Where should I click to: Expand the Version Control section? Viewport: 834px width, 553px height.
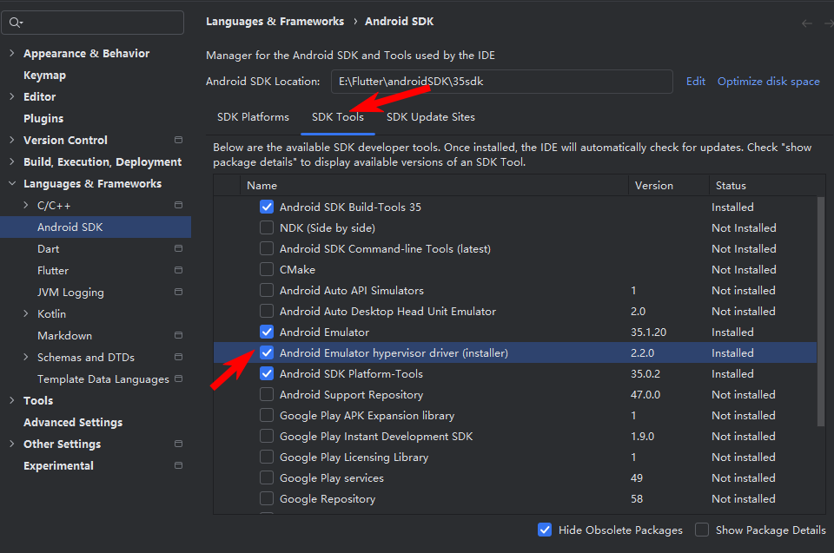(x=11, y=140)
